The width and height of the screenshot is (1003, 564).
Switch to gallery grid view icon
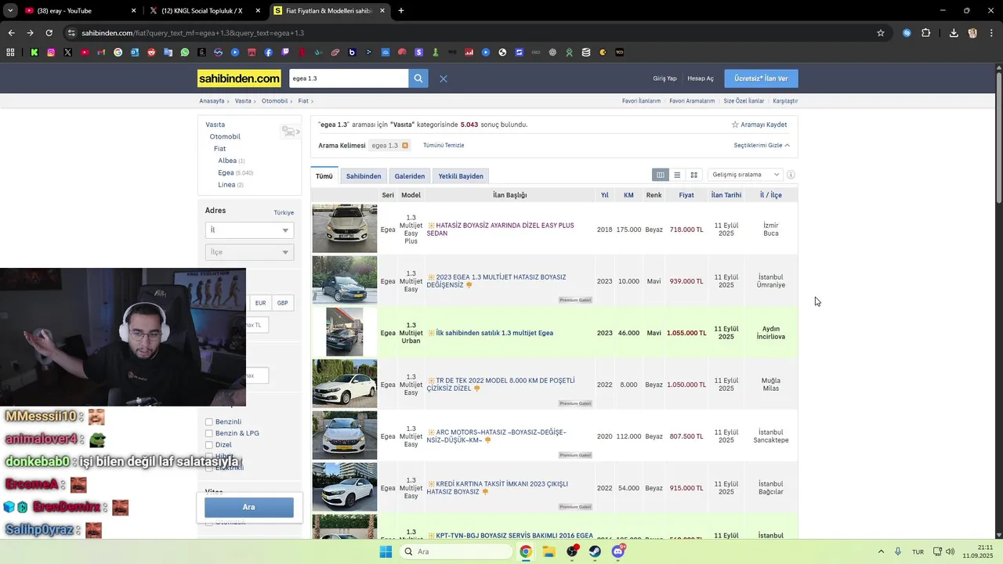click(x=693, y=175)
